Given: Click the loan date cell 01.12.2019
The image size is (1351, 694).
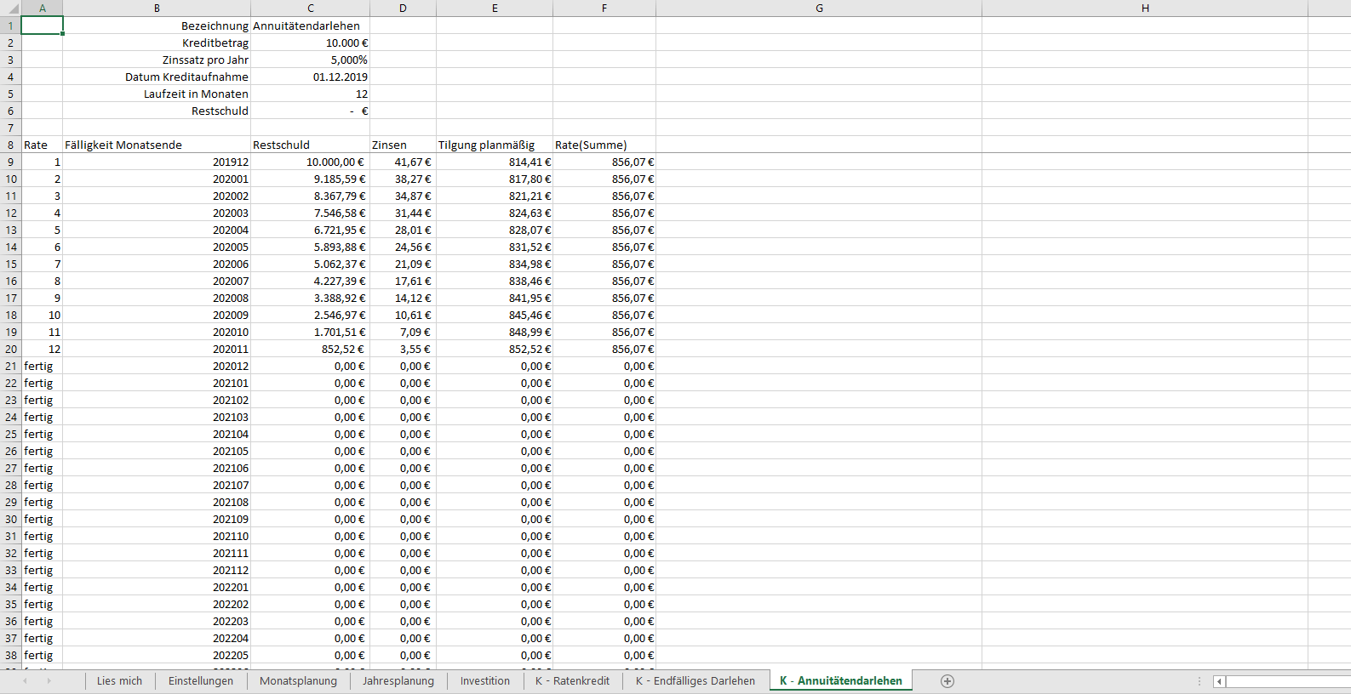Looking at the screenshot, I should (310, 77).
